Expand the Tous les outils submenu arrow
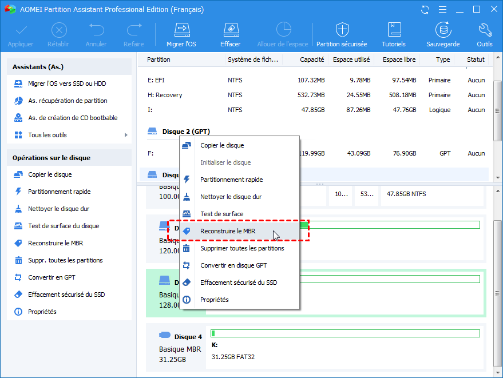 126,135
